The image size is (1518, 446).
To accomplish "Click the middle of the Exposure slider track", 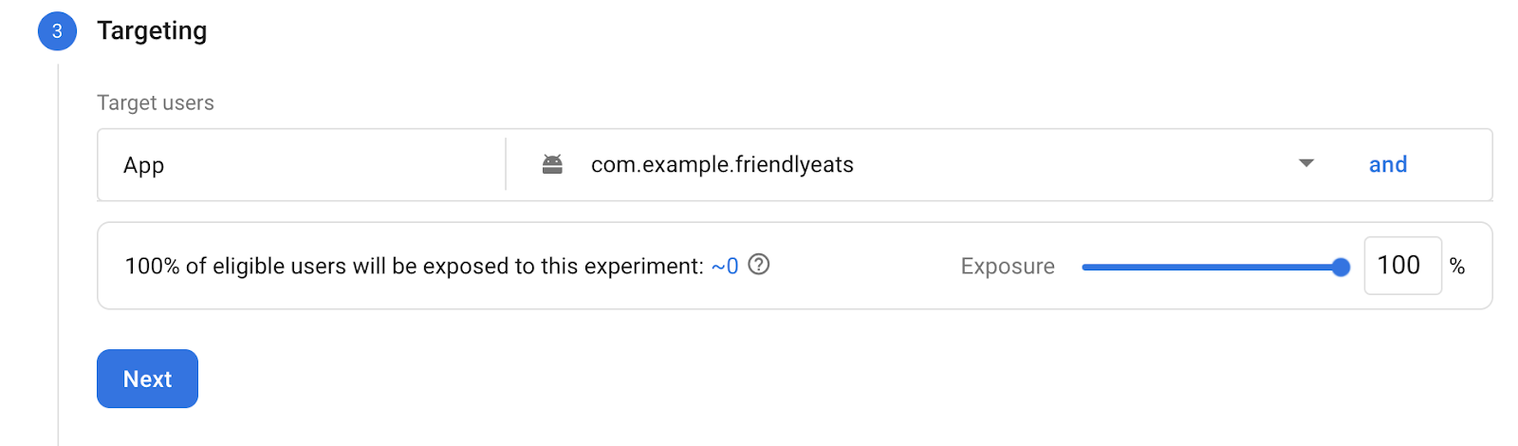I will (1212, 268).
